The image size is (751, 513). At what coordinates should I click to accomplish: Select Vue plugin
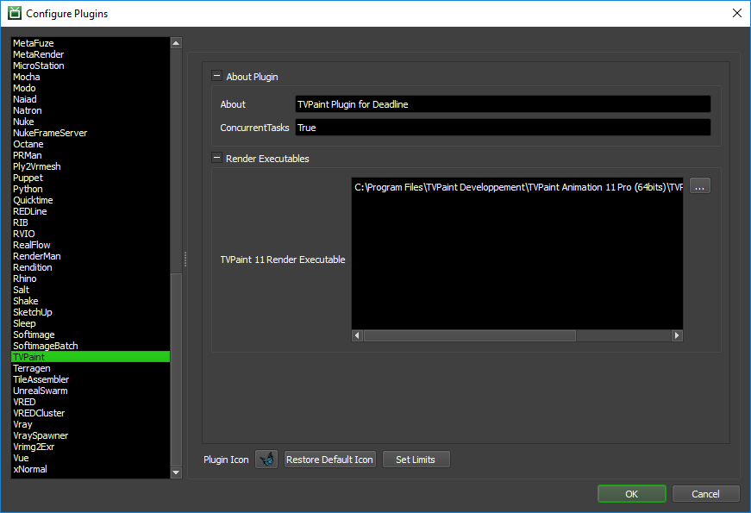click(x=91, y=458)
